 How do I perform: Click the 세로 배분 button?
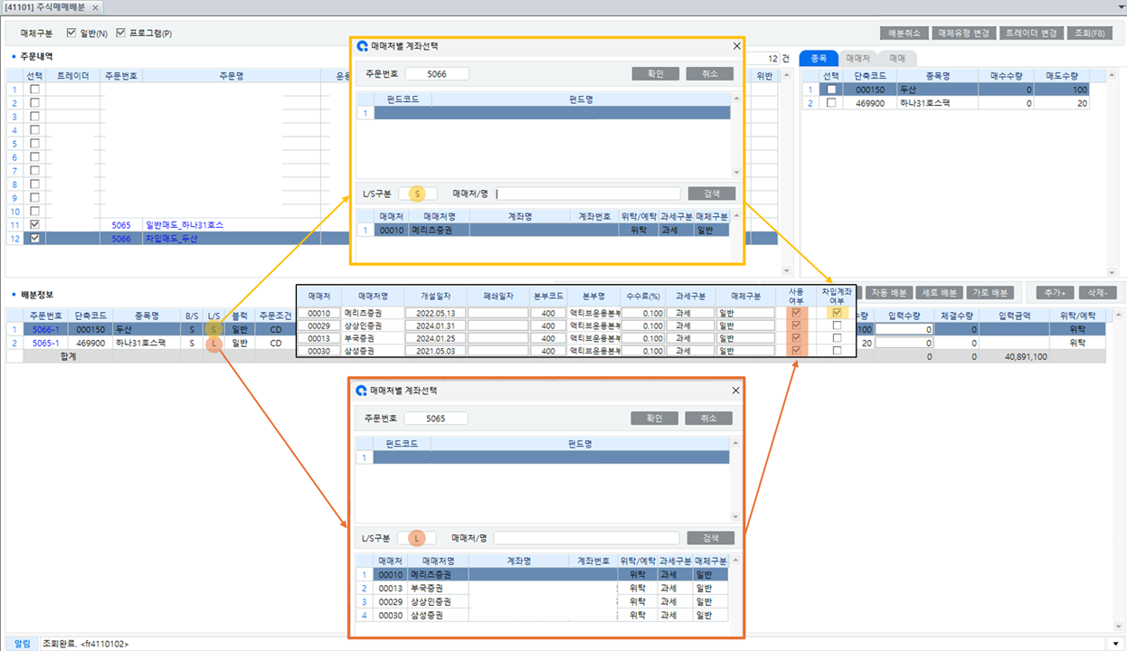(938, 293)
